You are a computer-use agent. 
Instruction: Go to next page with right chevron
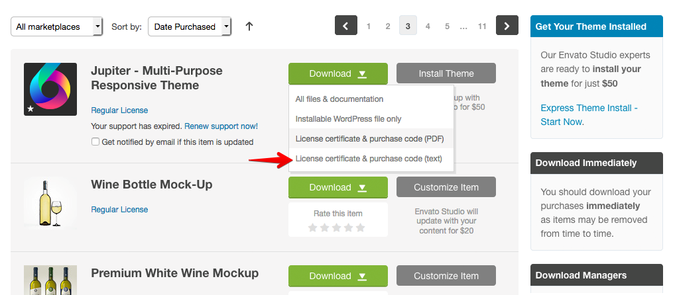tap(507, 26)
